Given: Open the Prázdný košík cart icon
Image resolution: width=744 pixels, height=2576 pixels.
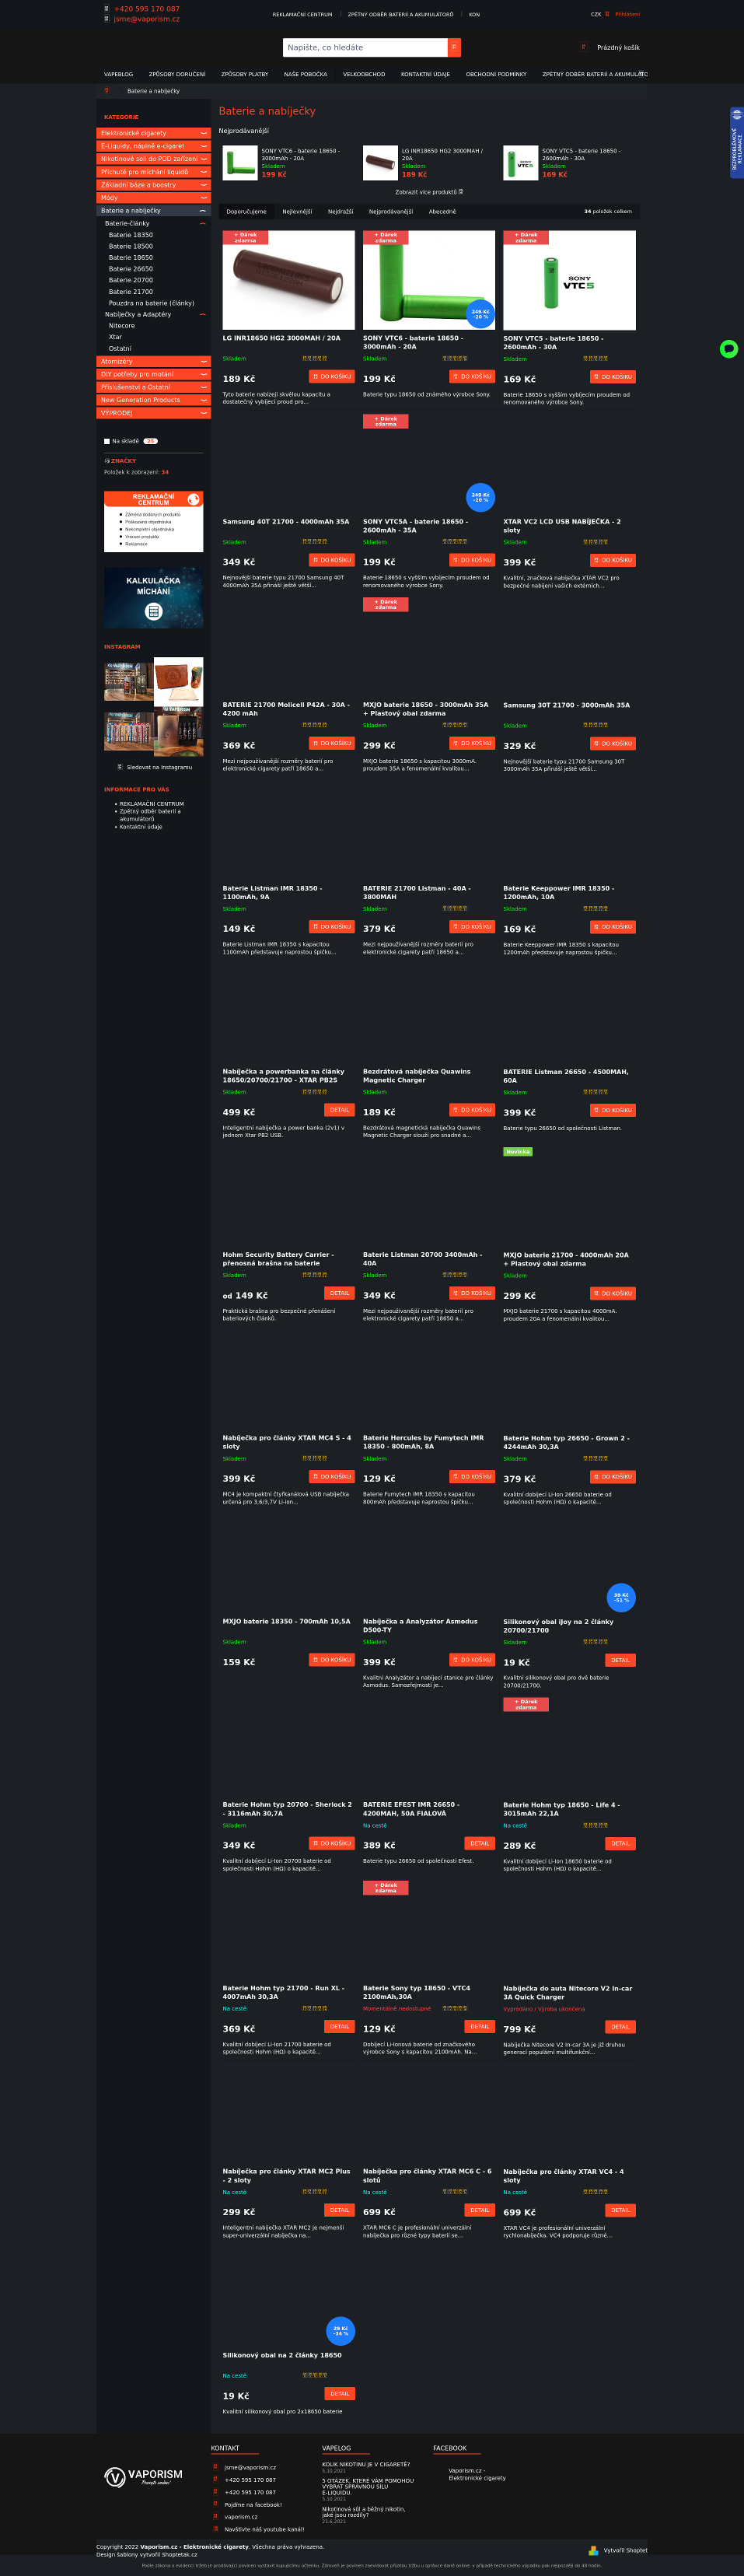Looking at the screenshot, I should [x=584, y=47].
